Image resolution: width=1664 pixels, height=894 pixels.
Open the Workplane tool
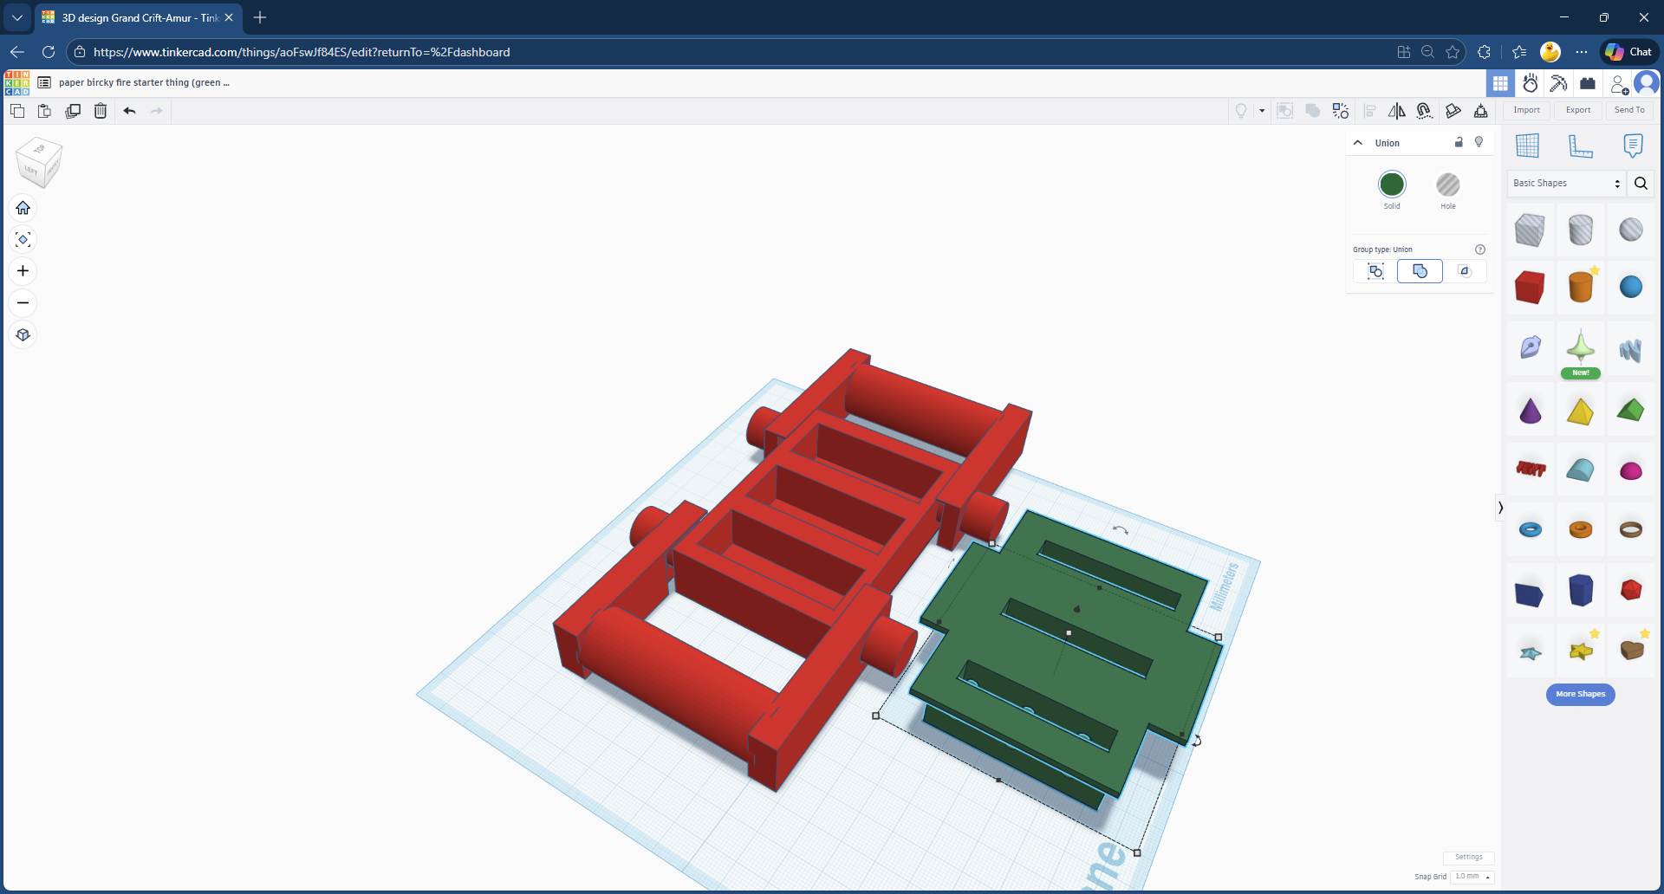pyautogui.click(x=1528, y=146)
